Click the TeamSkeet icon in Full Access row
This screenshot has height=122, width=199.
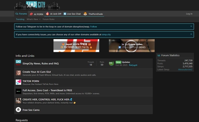[18, 91]
